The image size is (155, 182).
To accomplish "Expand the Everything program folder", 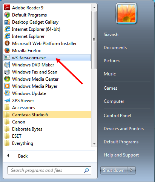I will (47, 143).
